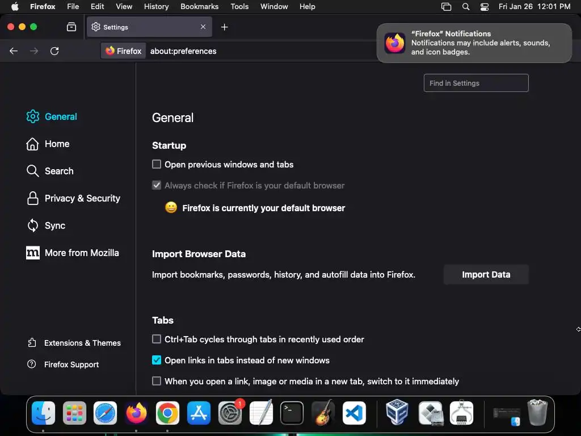Open Control Center in menu bar

(485, 7)
